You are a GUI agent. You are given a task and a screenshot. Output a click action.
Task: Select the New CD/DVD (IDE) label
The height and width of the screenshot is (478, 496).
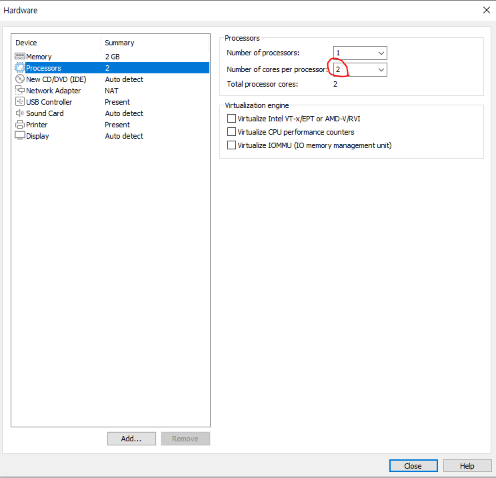(x=56, y=79)
